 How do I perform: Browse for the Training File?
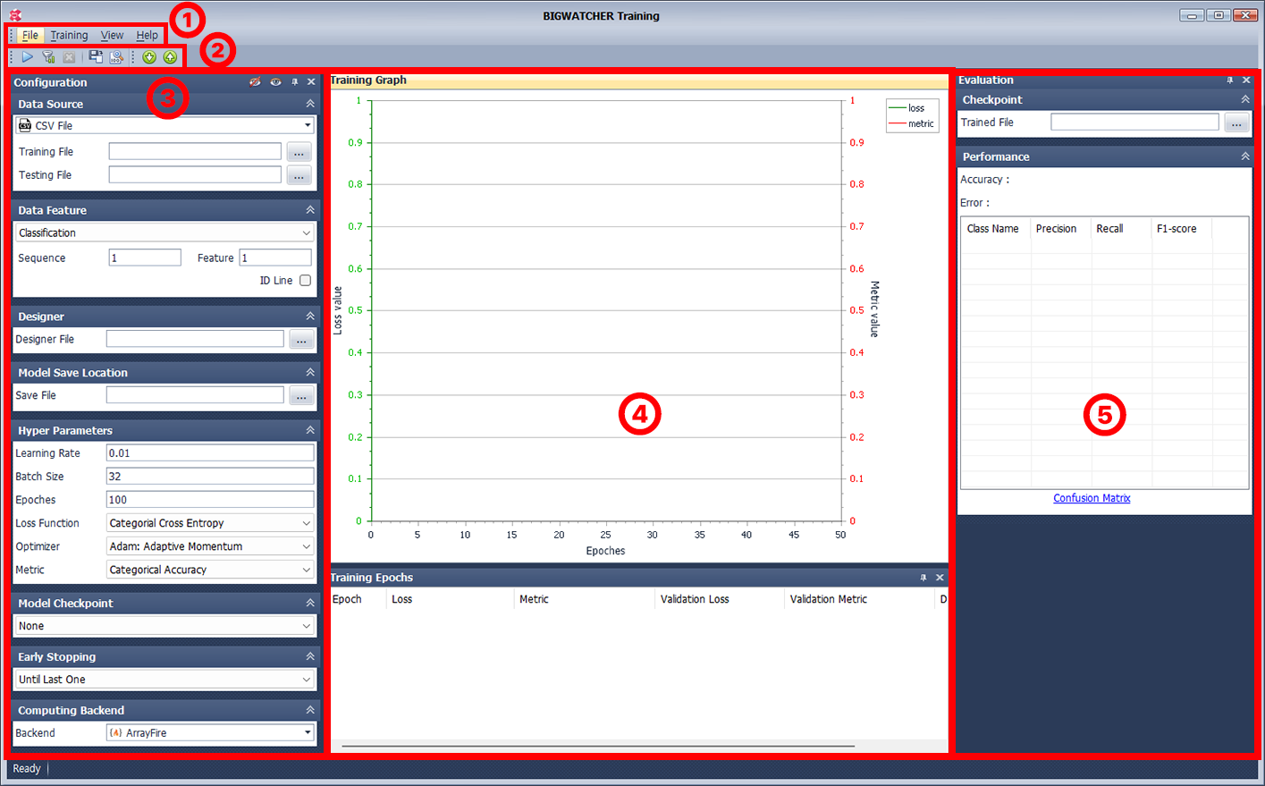pyautogui.click(x=299, y=152)
